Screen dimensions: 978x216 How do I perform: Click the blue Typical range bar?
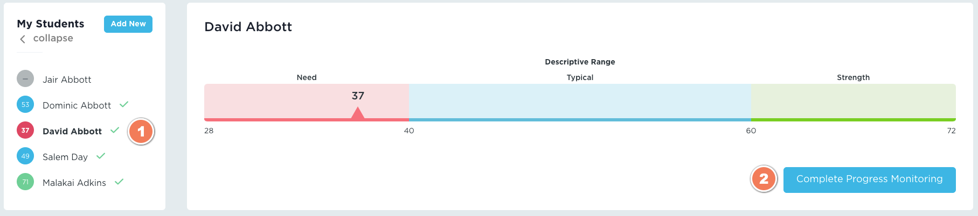point(580,102)
